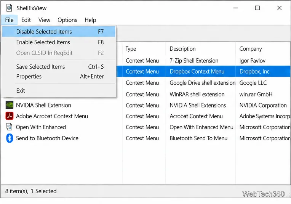Screen dimensions: 291x204
Task: Sort by the Company column header
Action: (263, 49)
